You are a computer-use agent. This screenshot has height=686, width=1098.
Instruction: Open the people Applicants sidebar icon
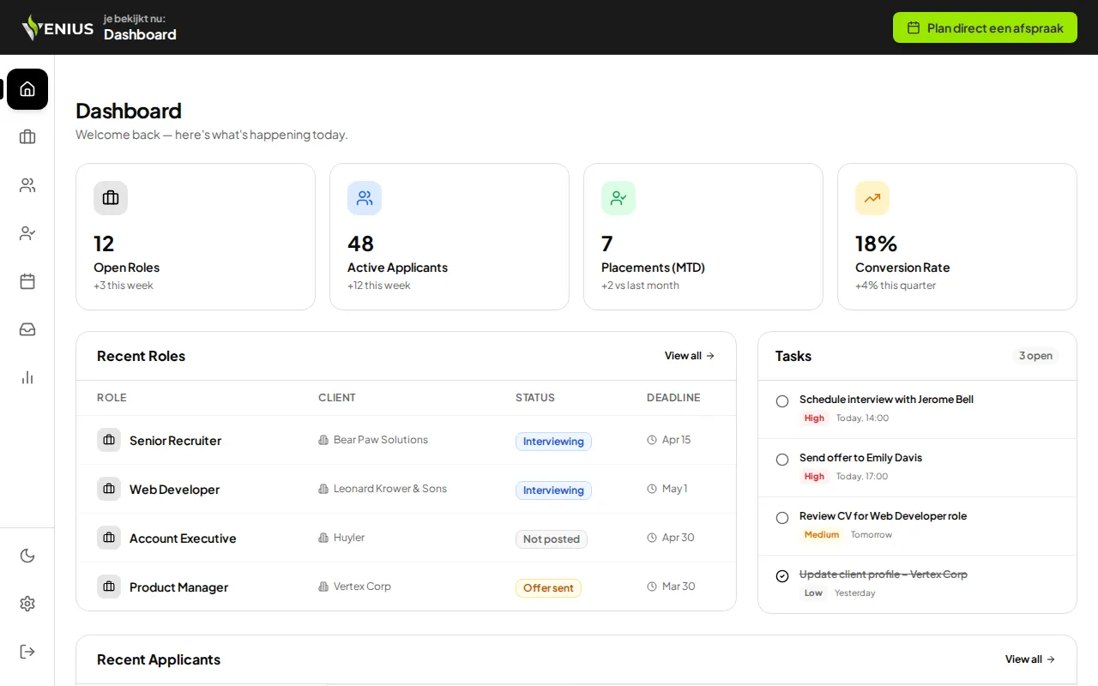(27, 185)
